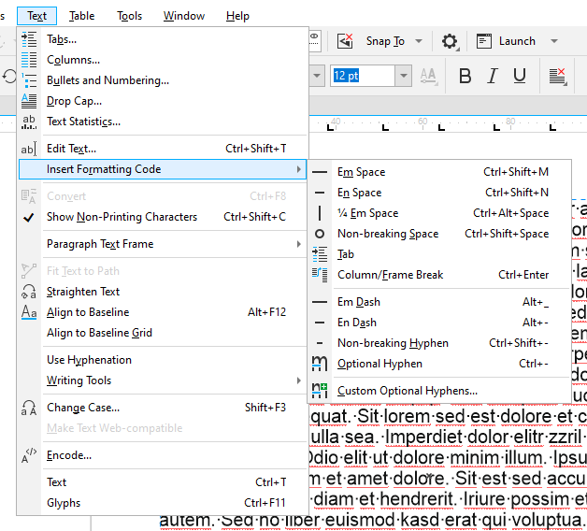Expand the Paragraph Text Frame submenu
587x531 pixels.
click(299, 244)
